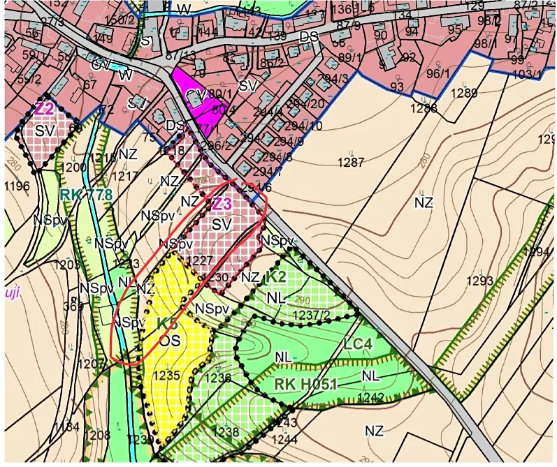Click parcel number 144
Screen dimensions: 557x467
208,33
